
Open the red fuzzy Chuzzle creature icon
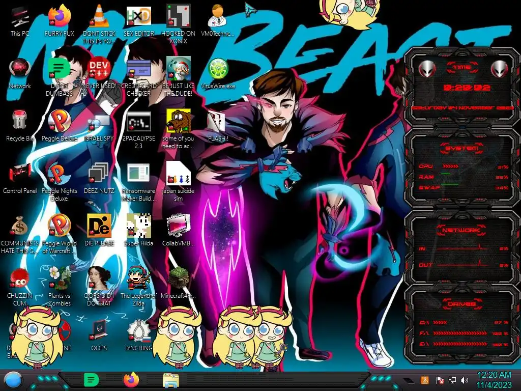(20, 286)
